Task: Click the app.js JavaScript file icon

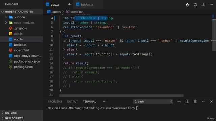Action: click(x=10, y=34)
